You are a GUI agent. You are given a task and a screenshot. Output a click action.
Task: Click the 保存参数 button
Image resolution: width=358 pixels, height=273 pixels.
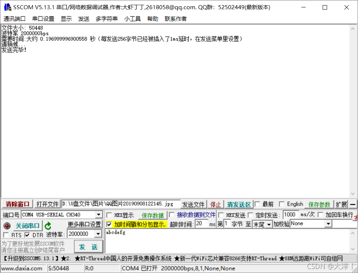[x=319, y=204]
